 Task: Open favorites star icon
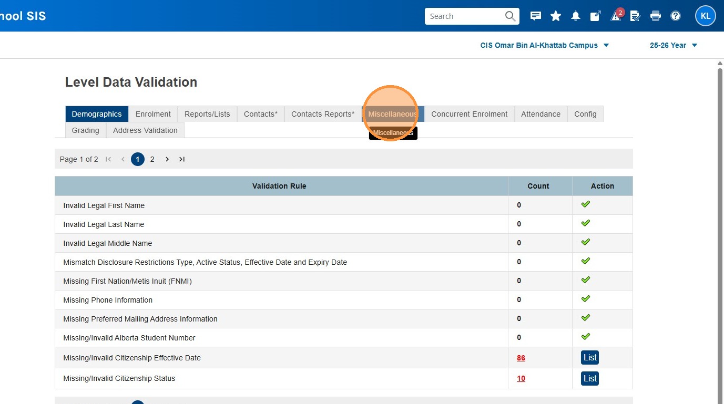[x=556, y=16]
